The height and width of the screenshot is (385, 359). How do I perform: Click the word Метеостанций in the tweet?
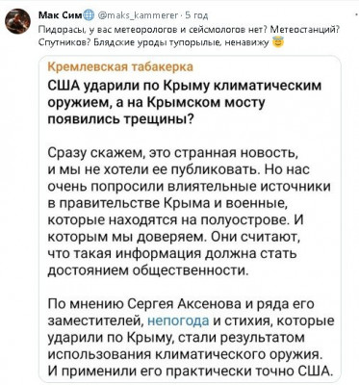pos(305,30)
